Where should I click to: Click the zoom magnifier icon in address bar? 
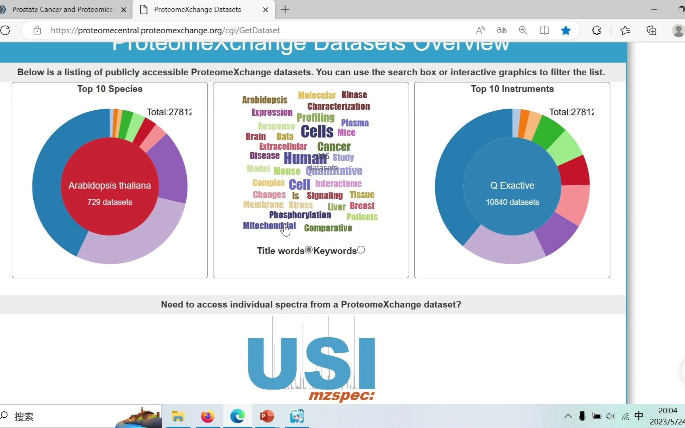(523, 30)
